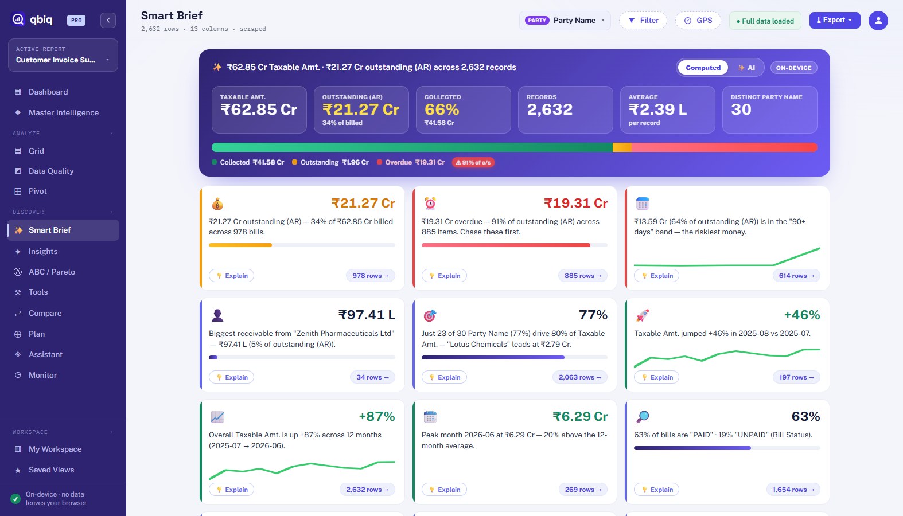The image size is (903, 516).
Task: Switch summary to AI mode
Action: click(x=746, y=68)
